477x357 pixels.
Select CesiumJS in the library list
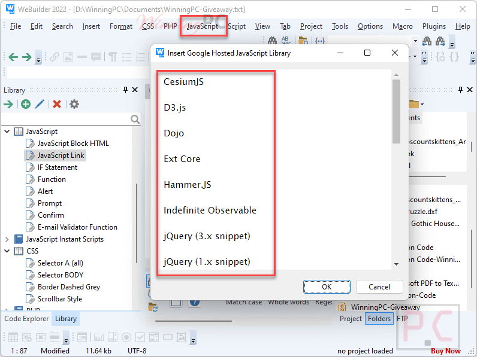click(183, 82)
